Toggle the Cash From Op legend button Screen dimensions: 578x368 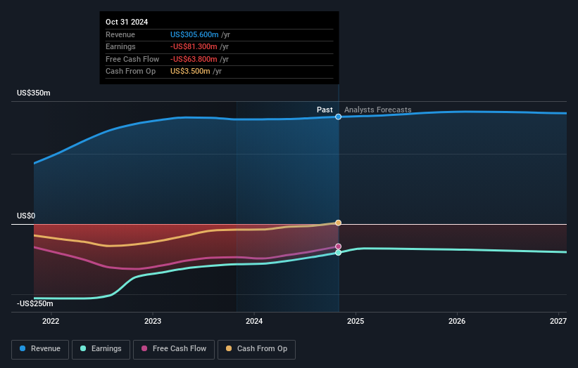(256, 349)
